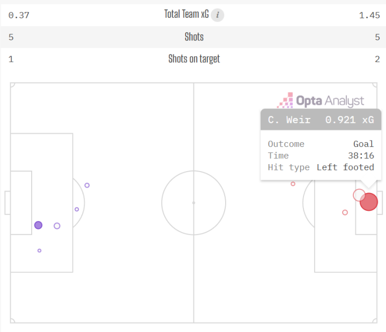The image size is (386, 332).
Task: Select the small red marker inside the penalty box
Action: (345, 212)
